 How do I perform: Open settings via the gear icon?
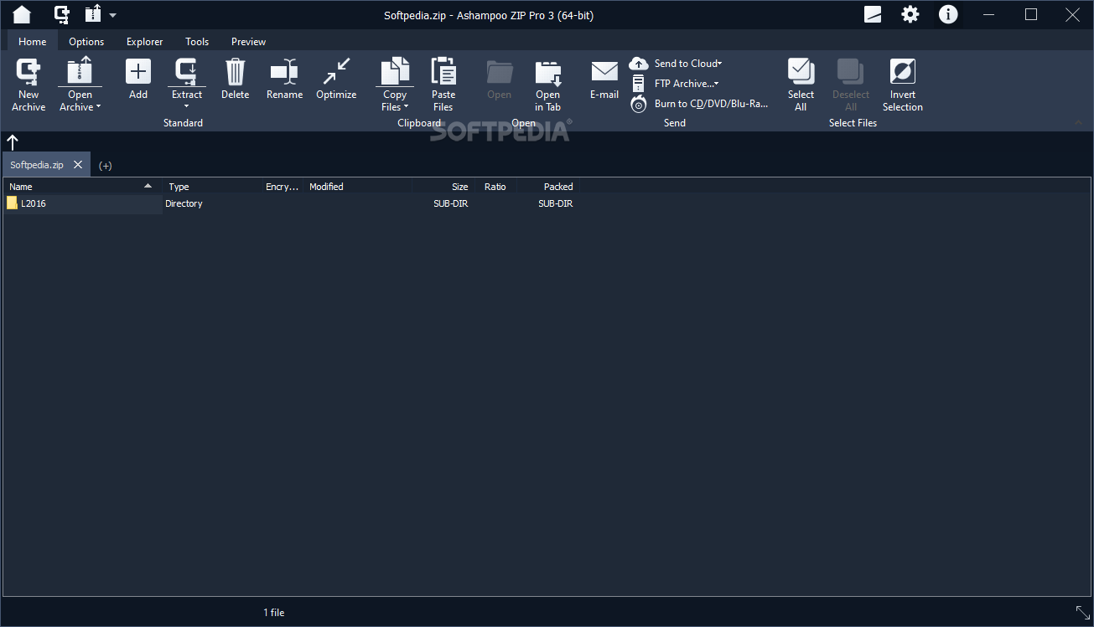tap(910, 14)
